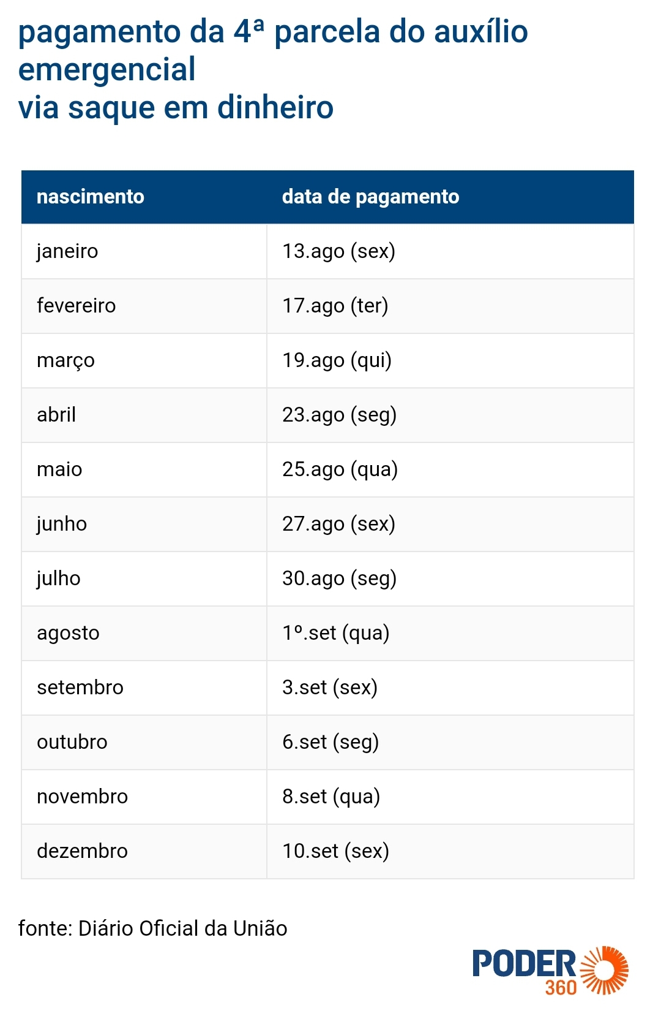
Task: Click the 'janeiro' row cell
Action: pyautogui.click(x=144, y=251)
